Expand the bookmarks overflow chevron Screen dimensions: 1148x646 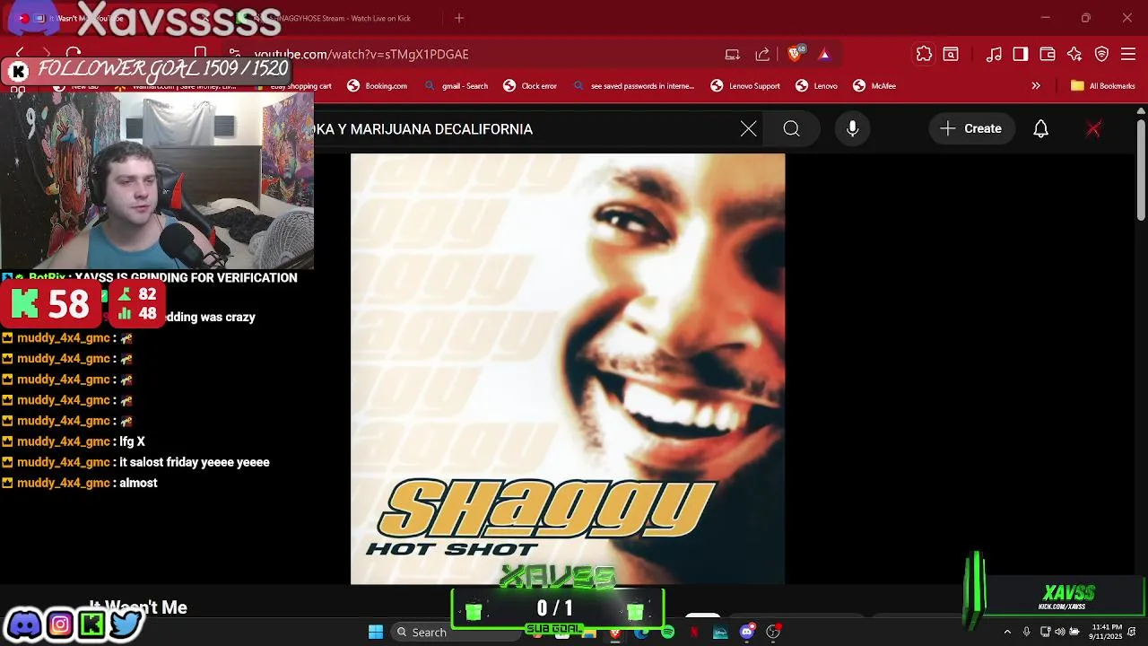[1036, 86]
